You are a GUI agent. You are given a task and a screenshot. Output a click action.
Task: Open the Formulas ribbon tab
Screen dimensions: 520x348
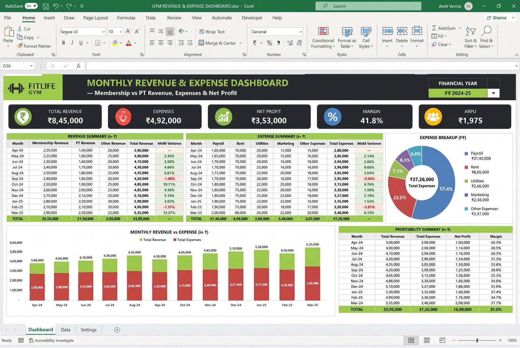pos(126,18)
